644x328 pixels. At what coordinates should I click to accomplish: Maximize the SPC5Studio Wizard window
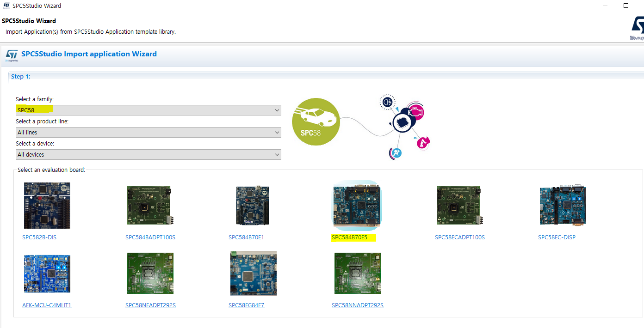626,6
